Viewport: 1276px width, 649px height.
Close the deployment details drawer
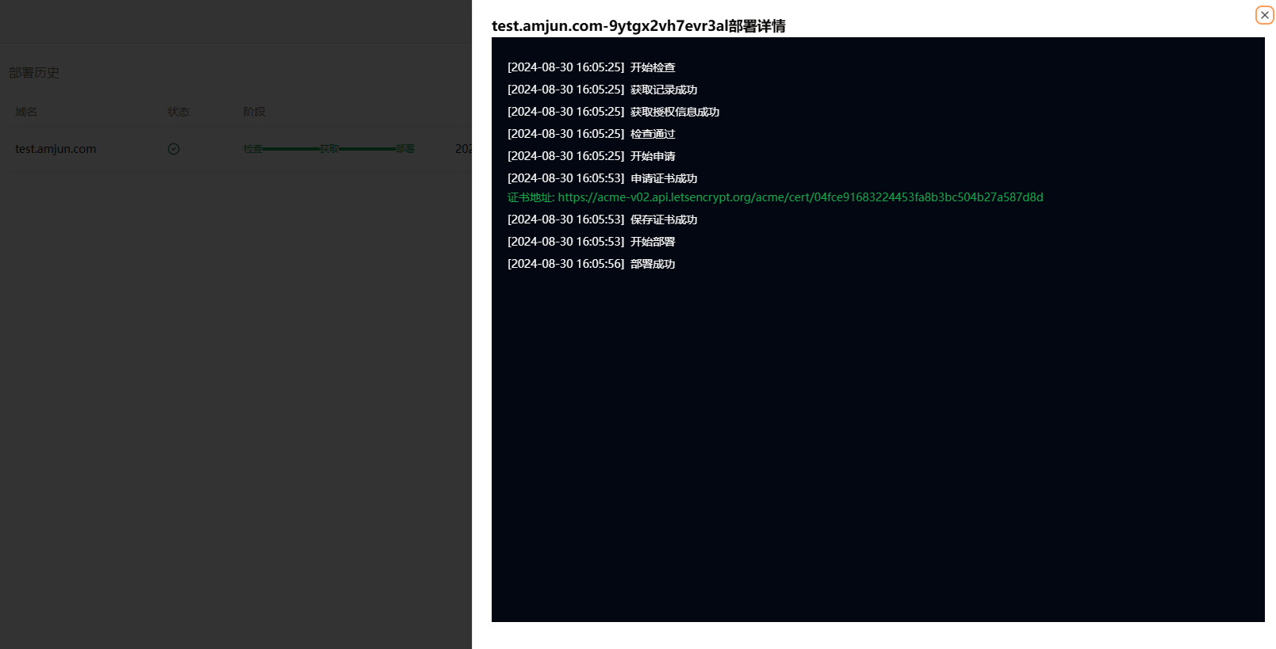tap(1264, 15)
